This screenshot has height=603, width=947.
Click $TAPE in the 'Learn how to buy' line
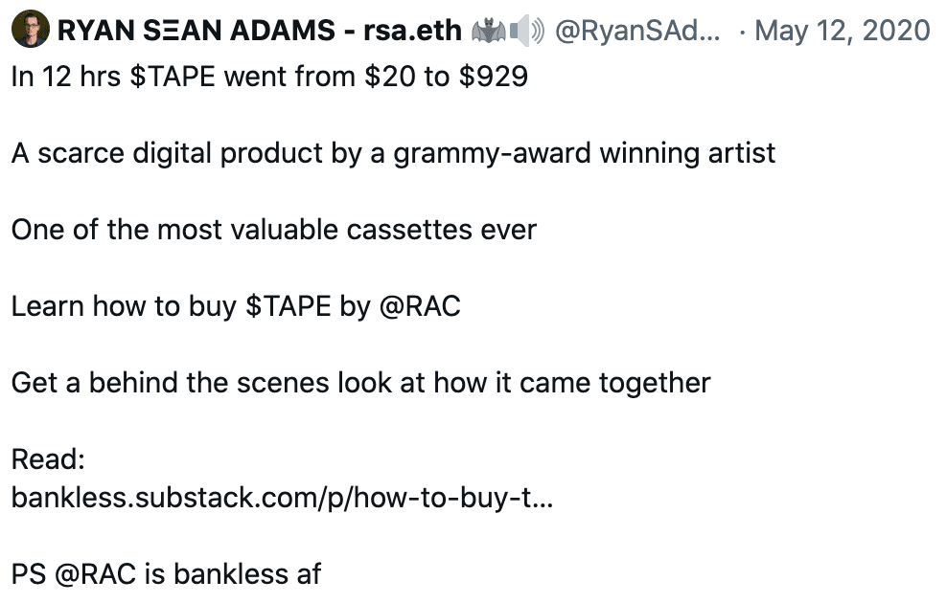tap(289, 306)
